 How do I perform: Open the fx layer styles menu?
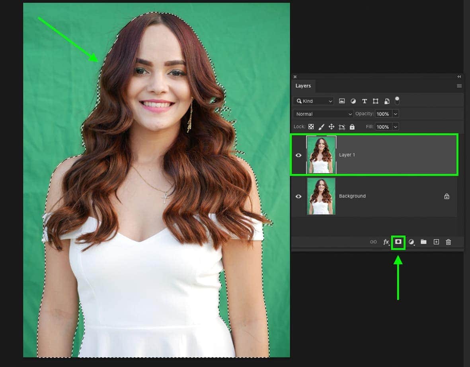point(386,242)
